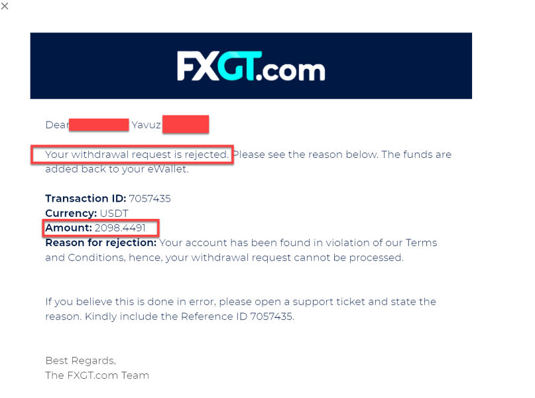
Task: Click The FXGT.com Team signature
Action: [97, 375]
